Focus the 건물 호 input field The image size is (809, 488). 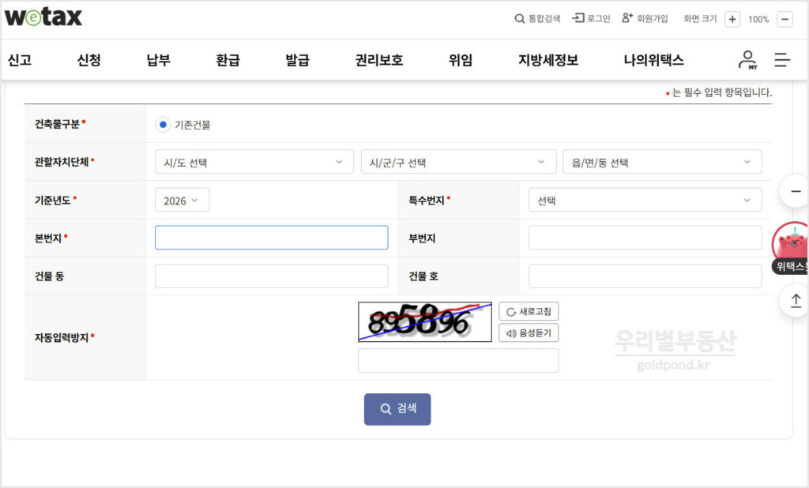pos(645,276)
